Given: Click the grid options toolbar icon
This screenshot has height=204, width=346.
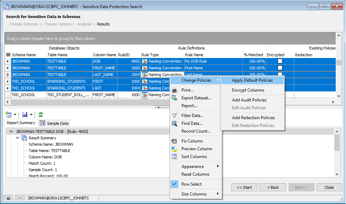Looking at the screenshot, I should [x=8, y=115].
